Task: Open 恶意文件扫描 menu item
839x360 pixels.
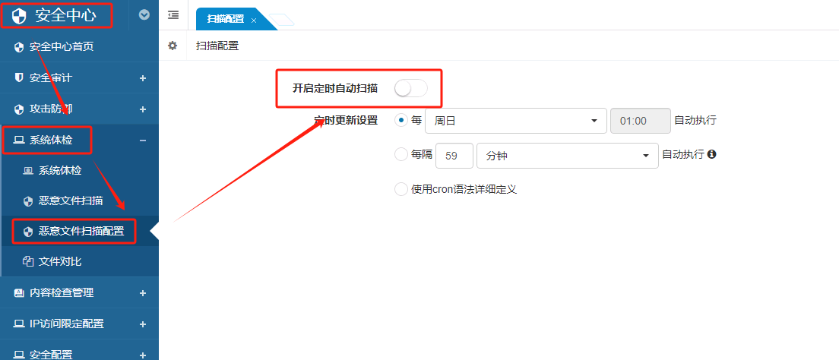Action: [x=71, y=201]
